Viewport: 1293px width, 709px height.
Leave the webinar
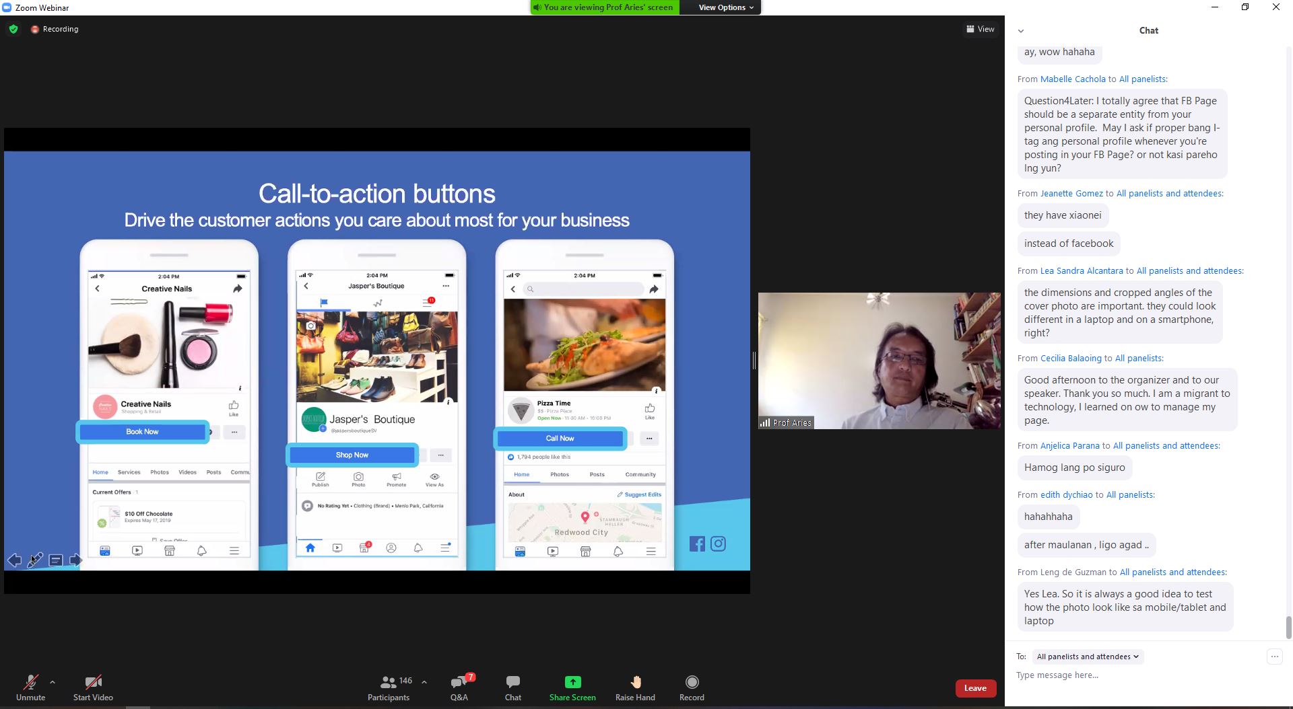tap(975, 688)
